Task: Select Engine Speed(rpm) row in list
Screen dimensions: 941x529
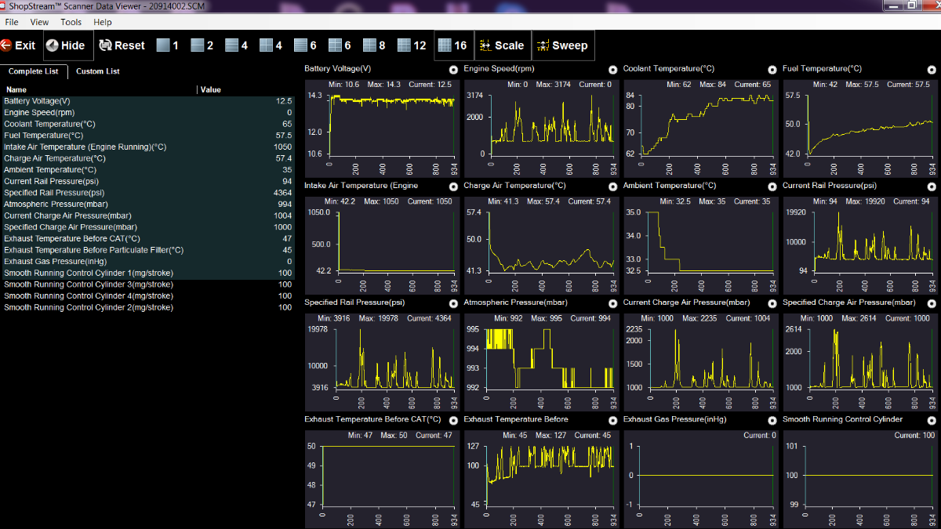Action: pos(148,113)
